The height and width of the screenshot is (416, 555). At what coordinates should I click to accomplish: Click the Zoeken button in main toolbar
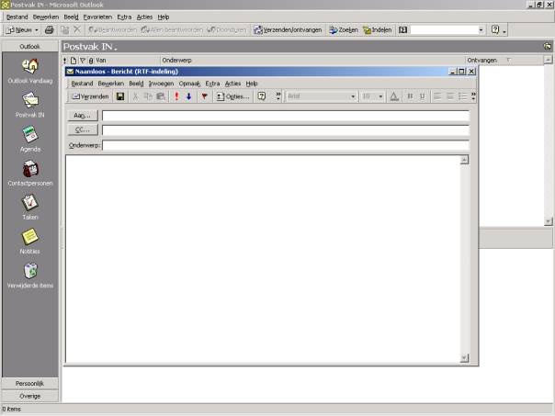tap(344, 30)
